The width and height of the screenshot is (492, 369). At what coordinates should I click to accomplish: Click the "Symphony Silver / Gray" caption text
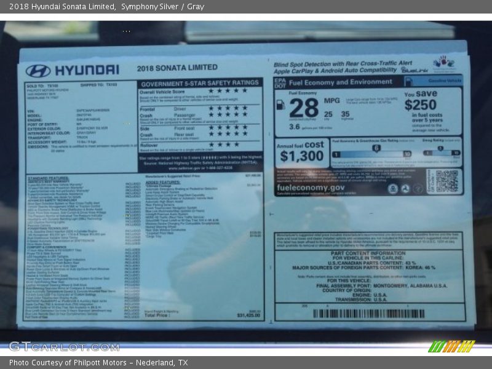click(x=162, y=7)
